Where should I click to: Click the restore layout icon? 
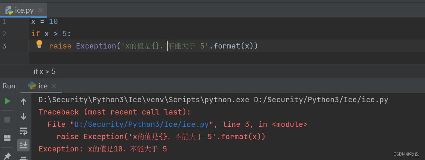pos(7,138)
